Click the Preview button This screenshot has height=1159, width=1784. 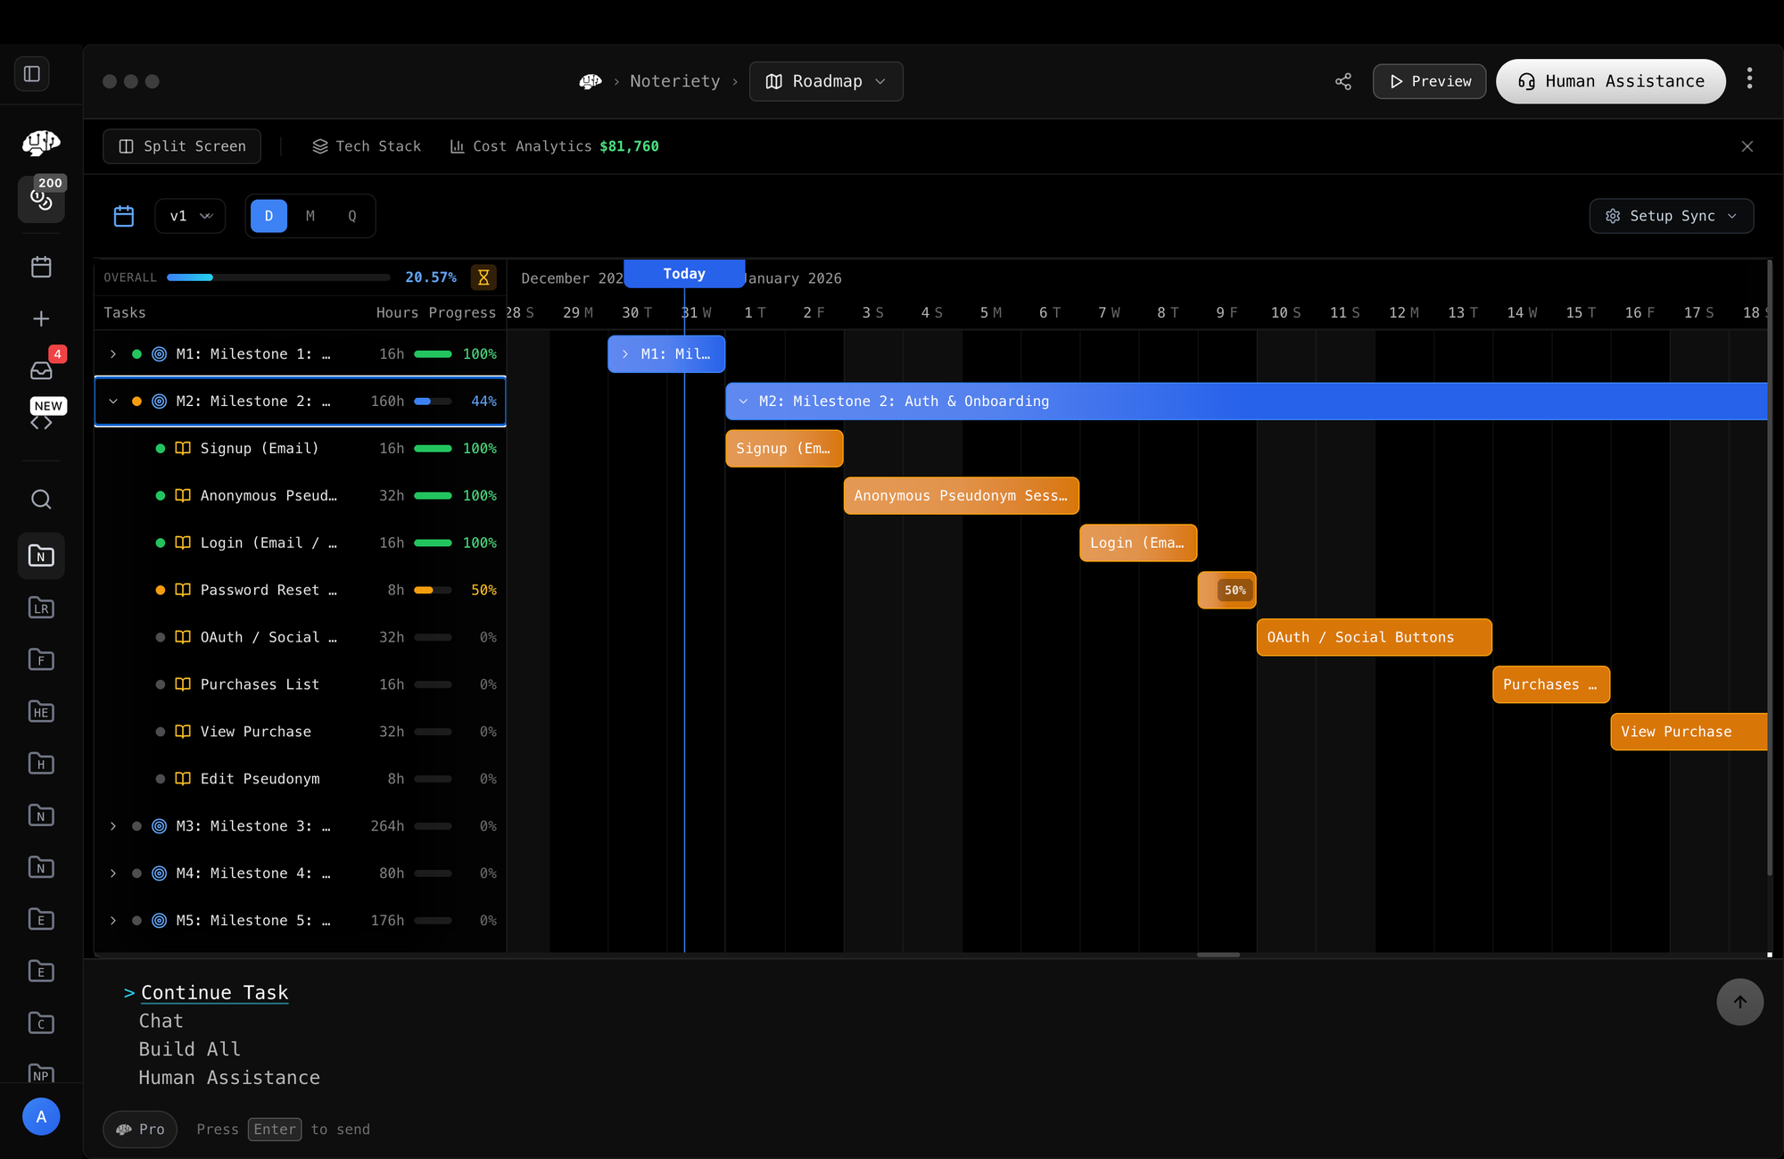pyautogui.click(x=1429, y=81)
